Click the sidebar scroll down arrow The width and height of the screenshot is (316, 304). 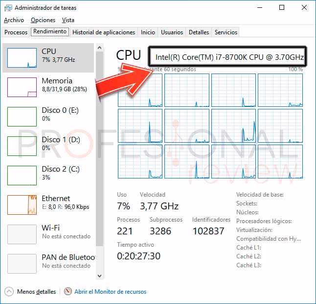[x=99, y=276]
